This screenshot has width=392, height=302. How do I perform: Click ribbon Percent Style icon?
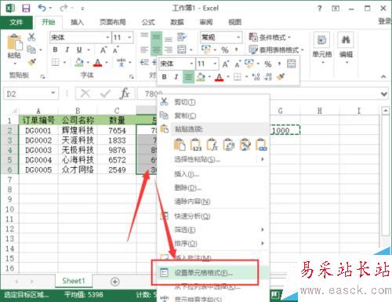click(224, 49)
